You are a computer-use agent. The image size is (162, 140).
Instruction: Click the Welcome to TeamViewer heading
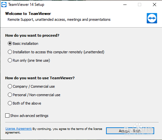click(x=28, y=14)
